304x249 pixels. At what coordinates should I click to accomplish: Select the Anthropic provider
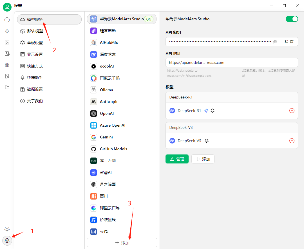coord(122,102)
